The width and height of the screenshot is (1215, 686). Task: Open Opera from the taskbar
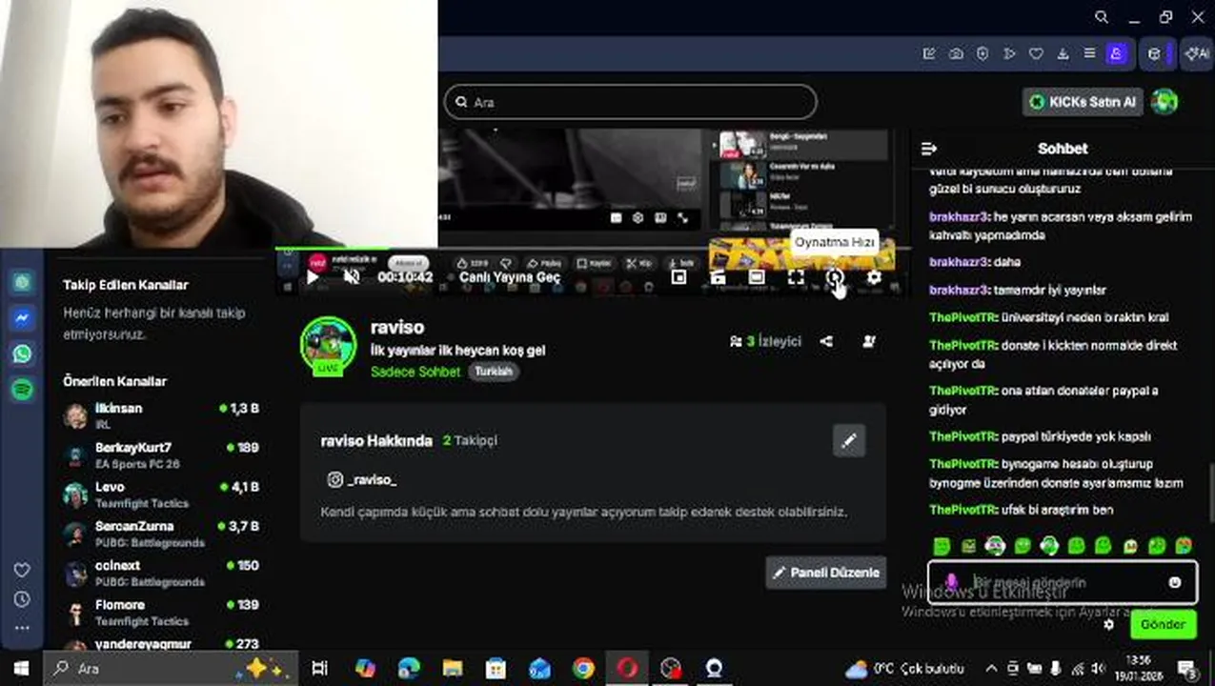click(x=627, y=668)
